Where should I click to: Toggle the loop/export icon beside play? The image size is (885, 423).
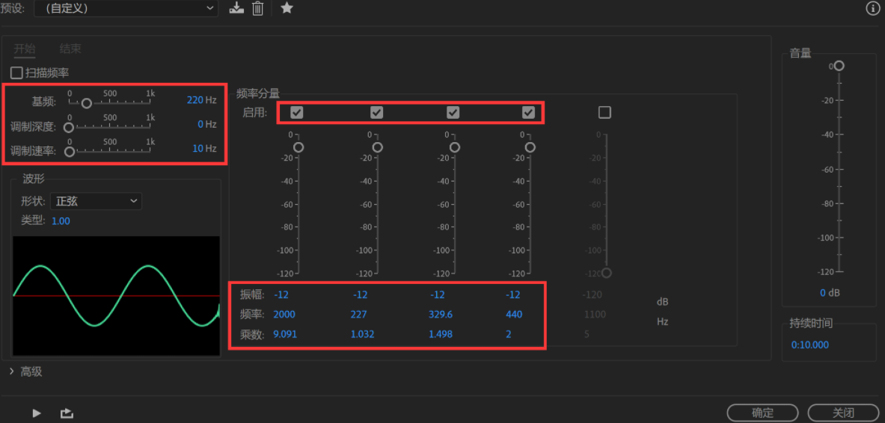click(x=67, y=413)
